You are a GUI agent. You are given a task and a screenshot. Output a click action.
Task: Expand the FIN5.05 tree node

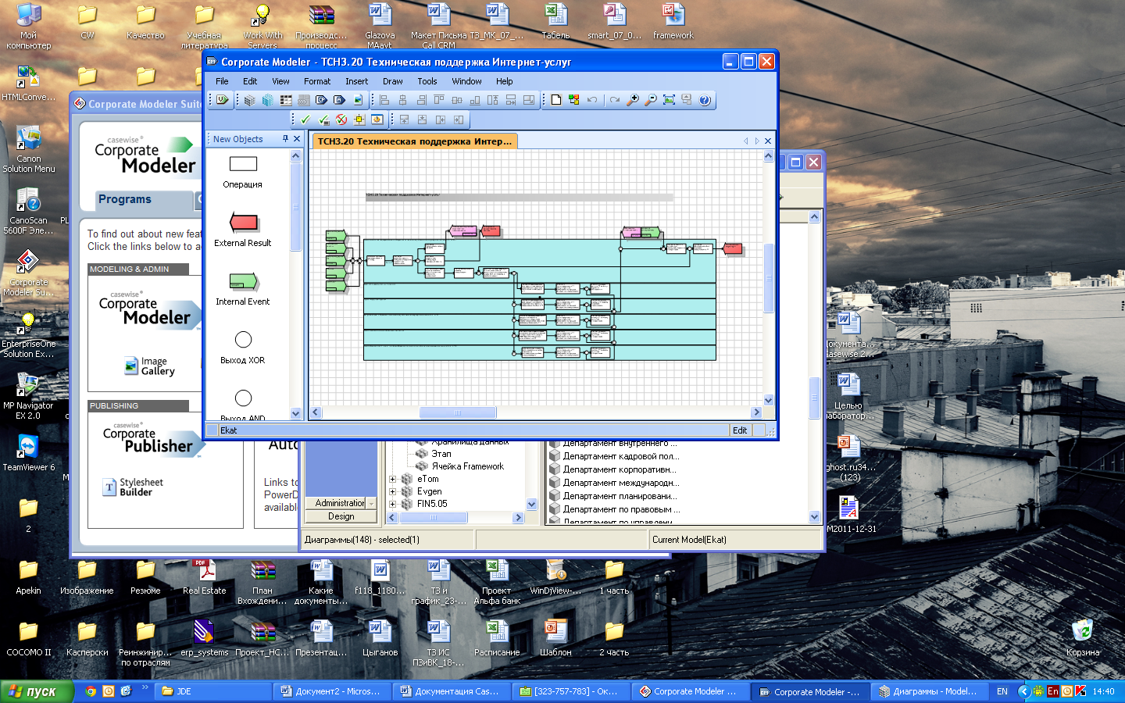pyautogui.click(x=393, y=505)
